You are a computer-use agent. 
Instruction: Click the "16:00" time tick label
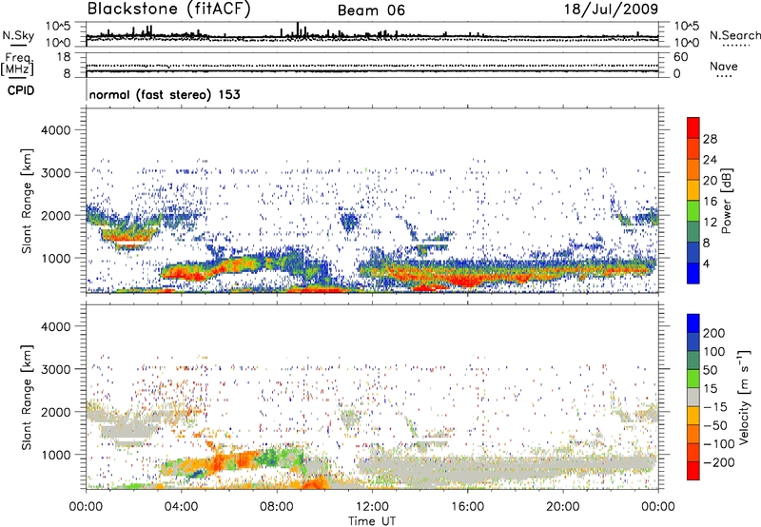click(x=467, y=507)
